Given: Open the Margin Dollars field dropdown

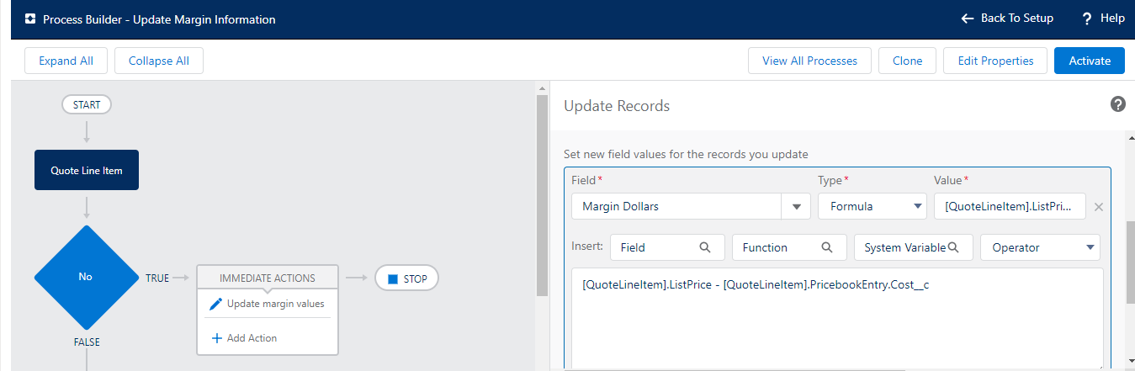Looking at the screenshot, I should 795,207.
